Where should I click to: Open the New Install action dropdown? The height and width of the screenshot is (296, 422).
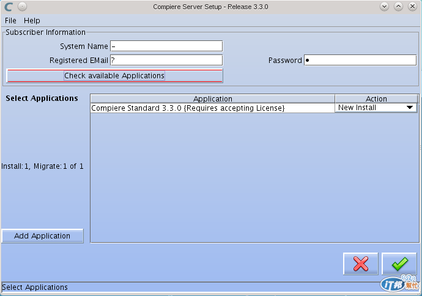click(376, 108)
